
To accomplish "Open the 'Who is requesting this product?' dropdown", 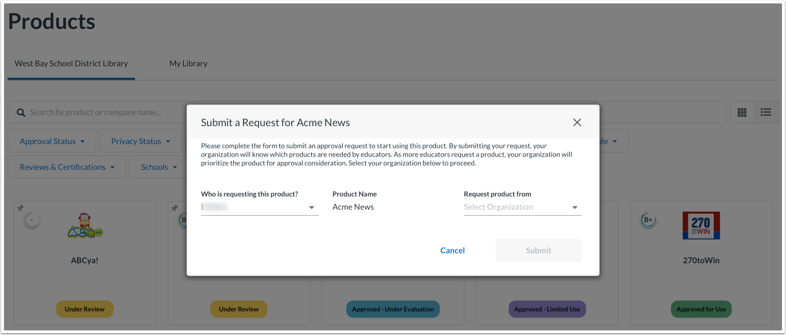I will pyautogui.click(x=260, y=207).
